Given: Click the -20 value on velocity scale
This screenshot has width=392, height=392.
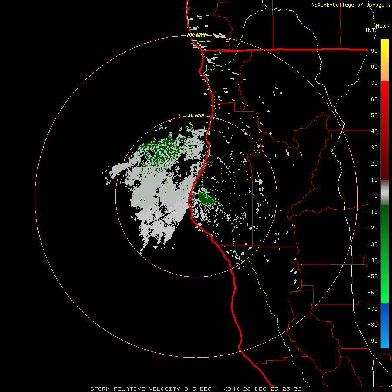Looking at the screenshot, I should click(372, 228).
